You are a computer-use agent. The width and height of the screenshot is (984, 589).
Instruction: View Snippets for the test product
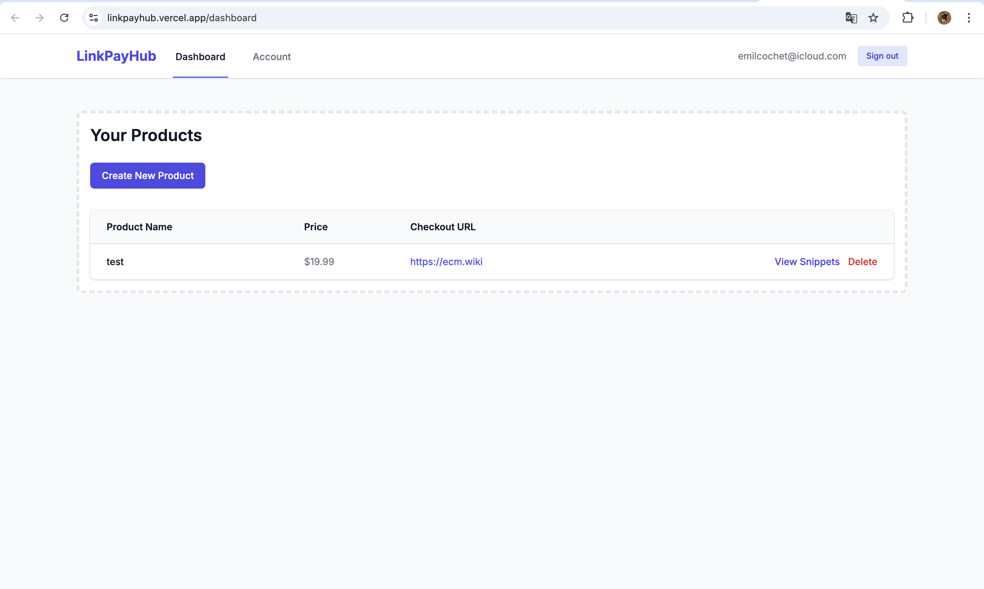click(x=807, y=262)
